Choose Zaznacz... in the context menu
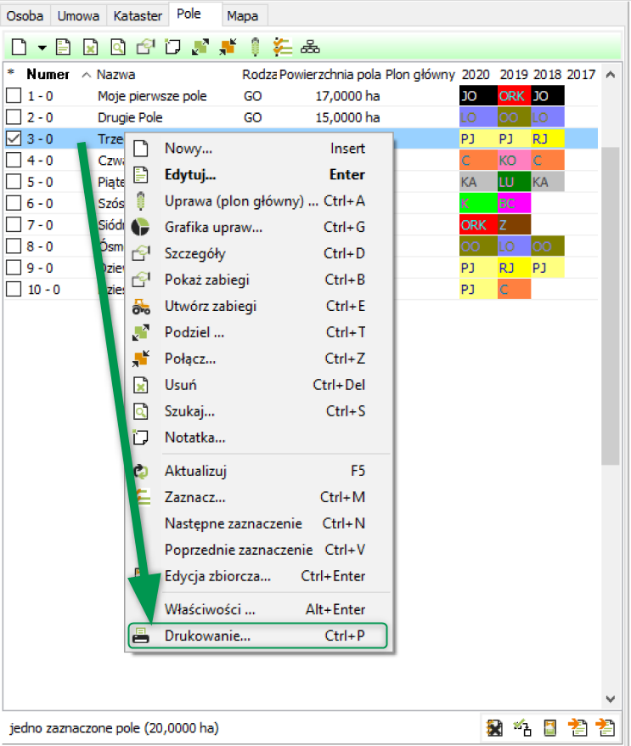This screenshot has width=631, height=746. [x=259, y=497]
